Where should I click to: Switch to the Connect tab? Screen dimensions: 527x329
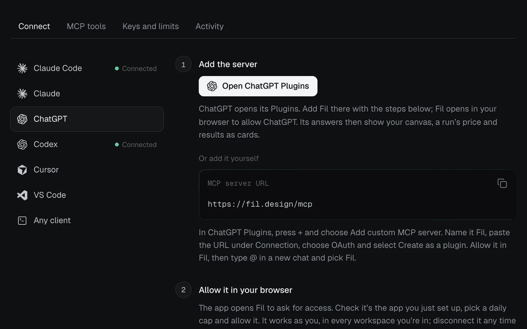tap(34, 26)
